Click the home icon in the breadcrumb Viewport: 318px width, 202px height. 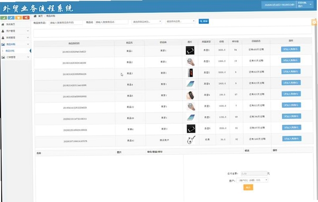coord(35,16)
